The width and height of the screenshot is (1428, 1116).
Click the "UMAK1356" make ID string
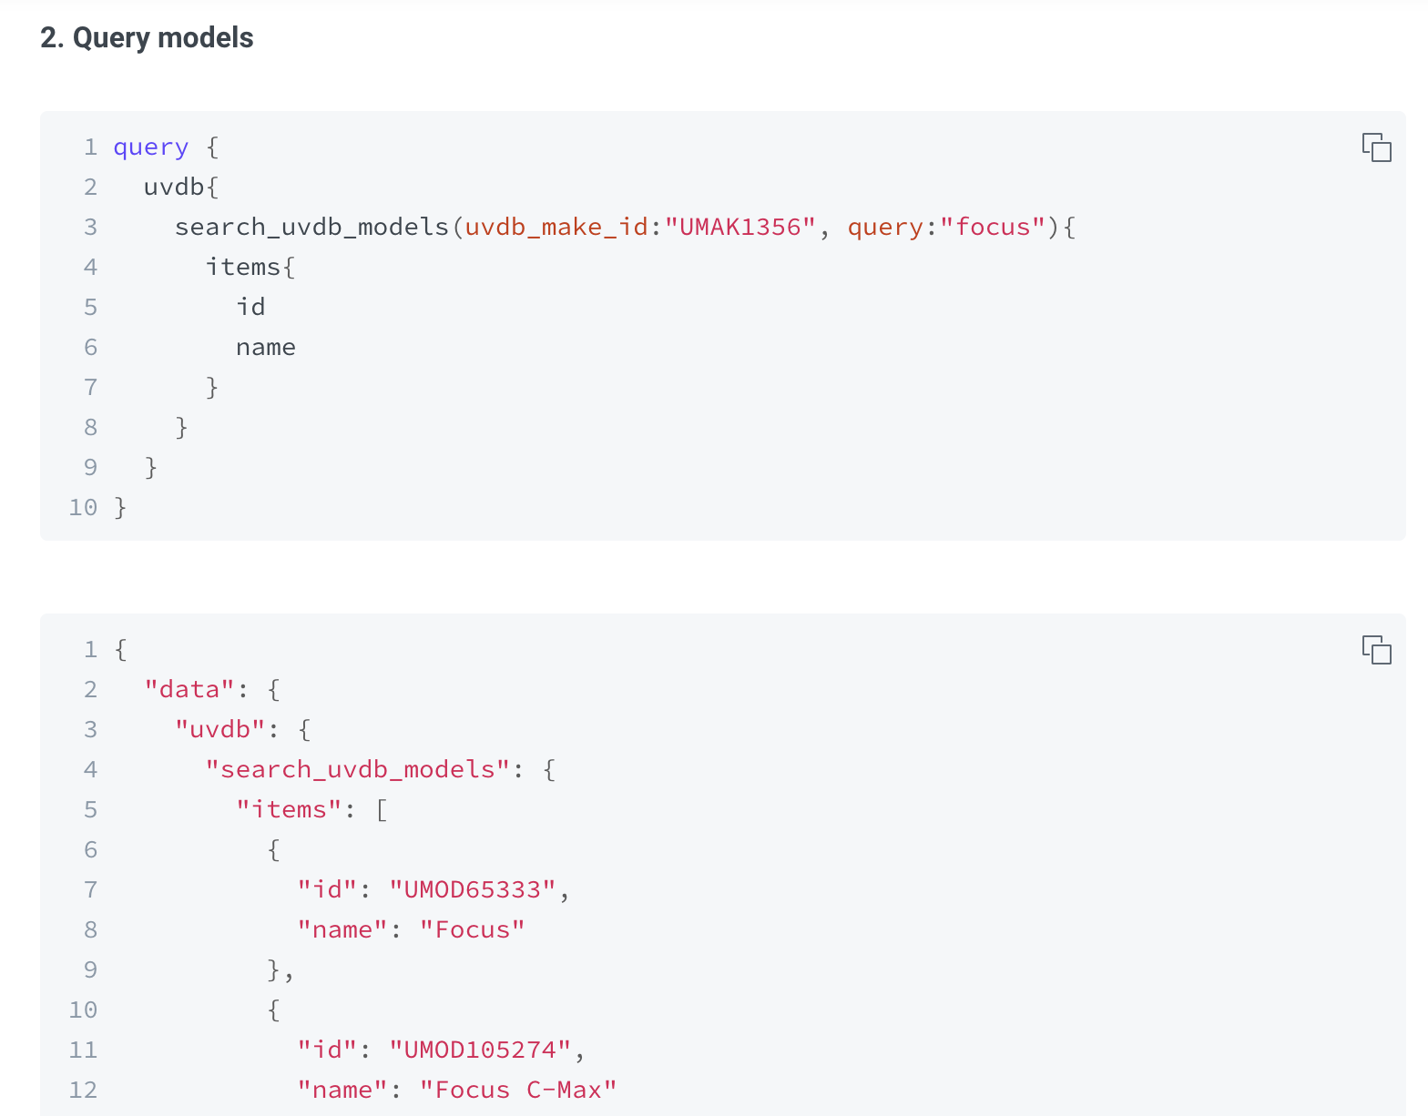739,227
